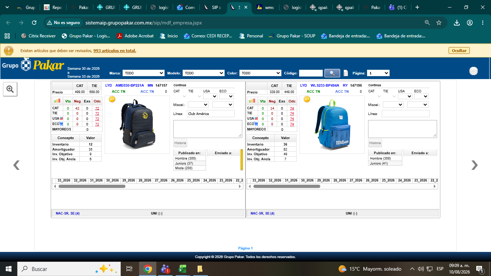Open Task View on the taskbar
The image size is (491, 276).
click(129, 269)
